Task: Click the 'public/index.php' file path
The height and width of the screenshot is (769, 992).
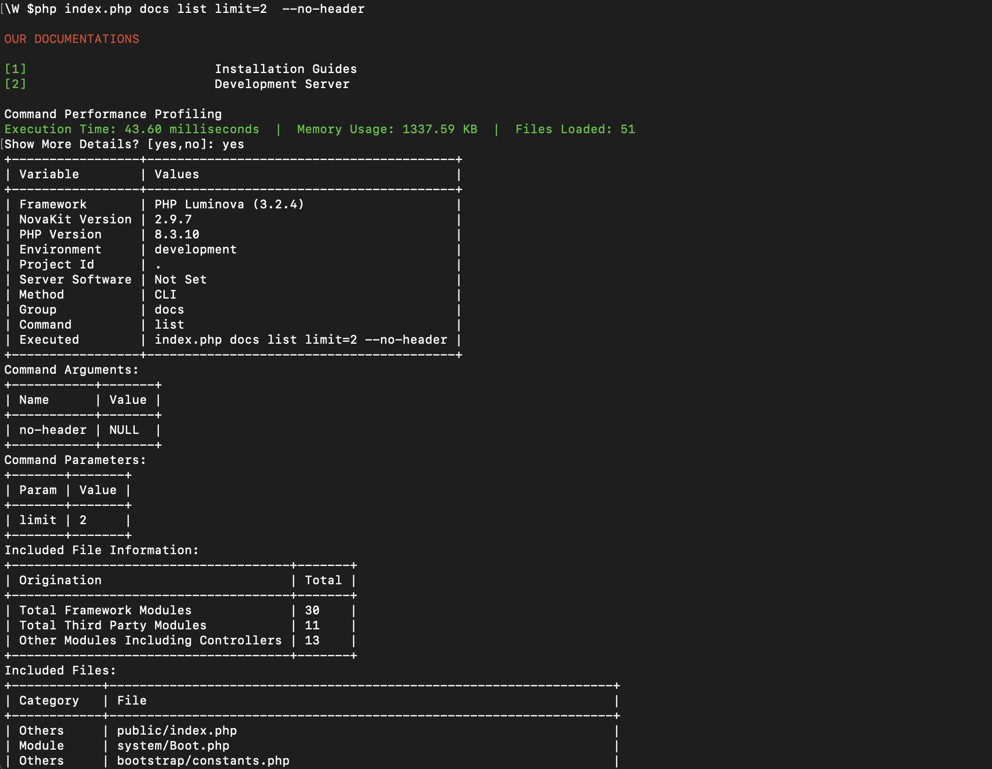Action: (x=177, y=731)
